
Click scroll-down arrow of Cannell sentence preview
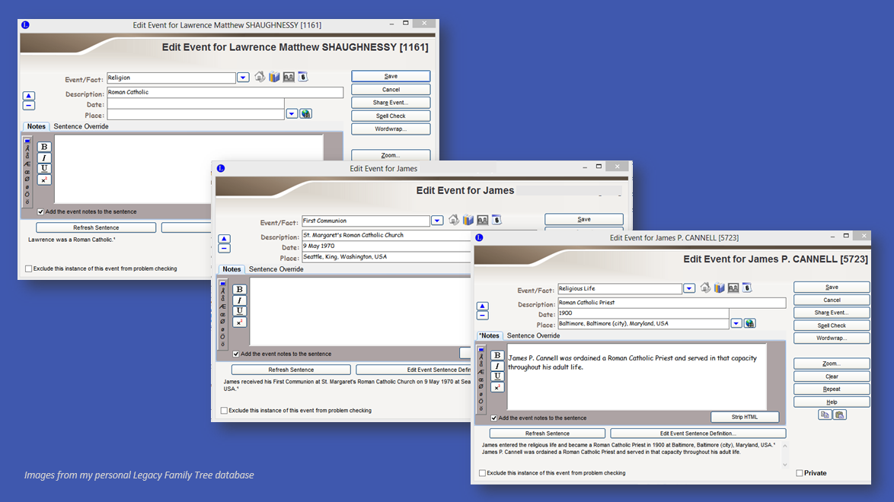pyautogui.click(x=784, y=465)
